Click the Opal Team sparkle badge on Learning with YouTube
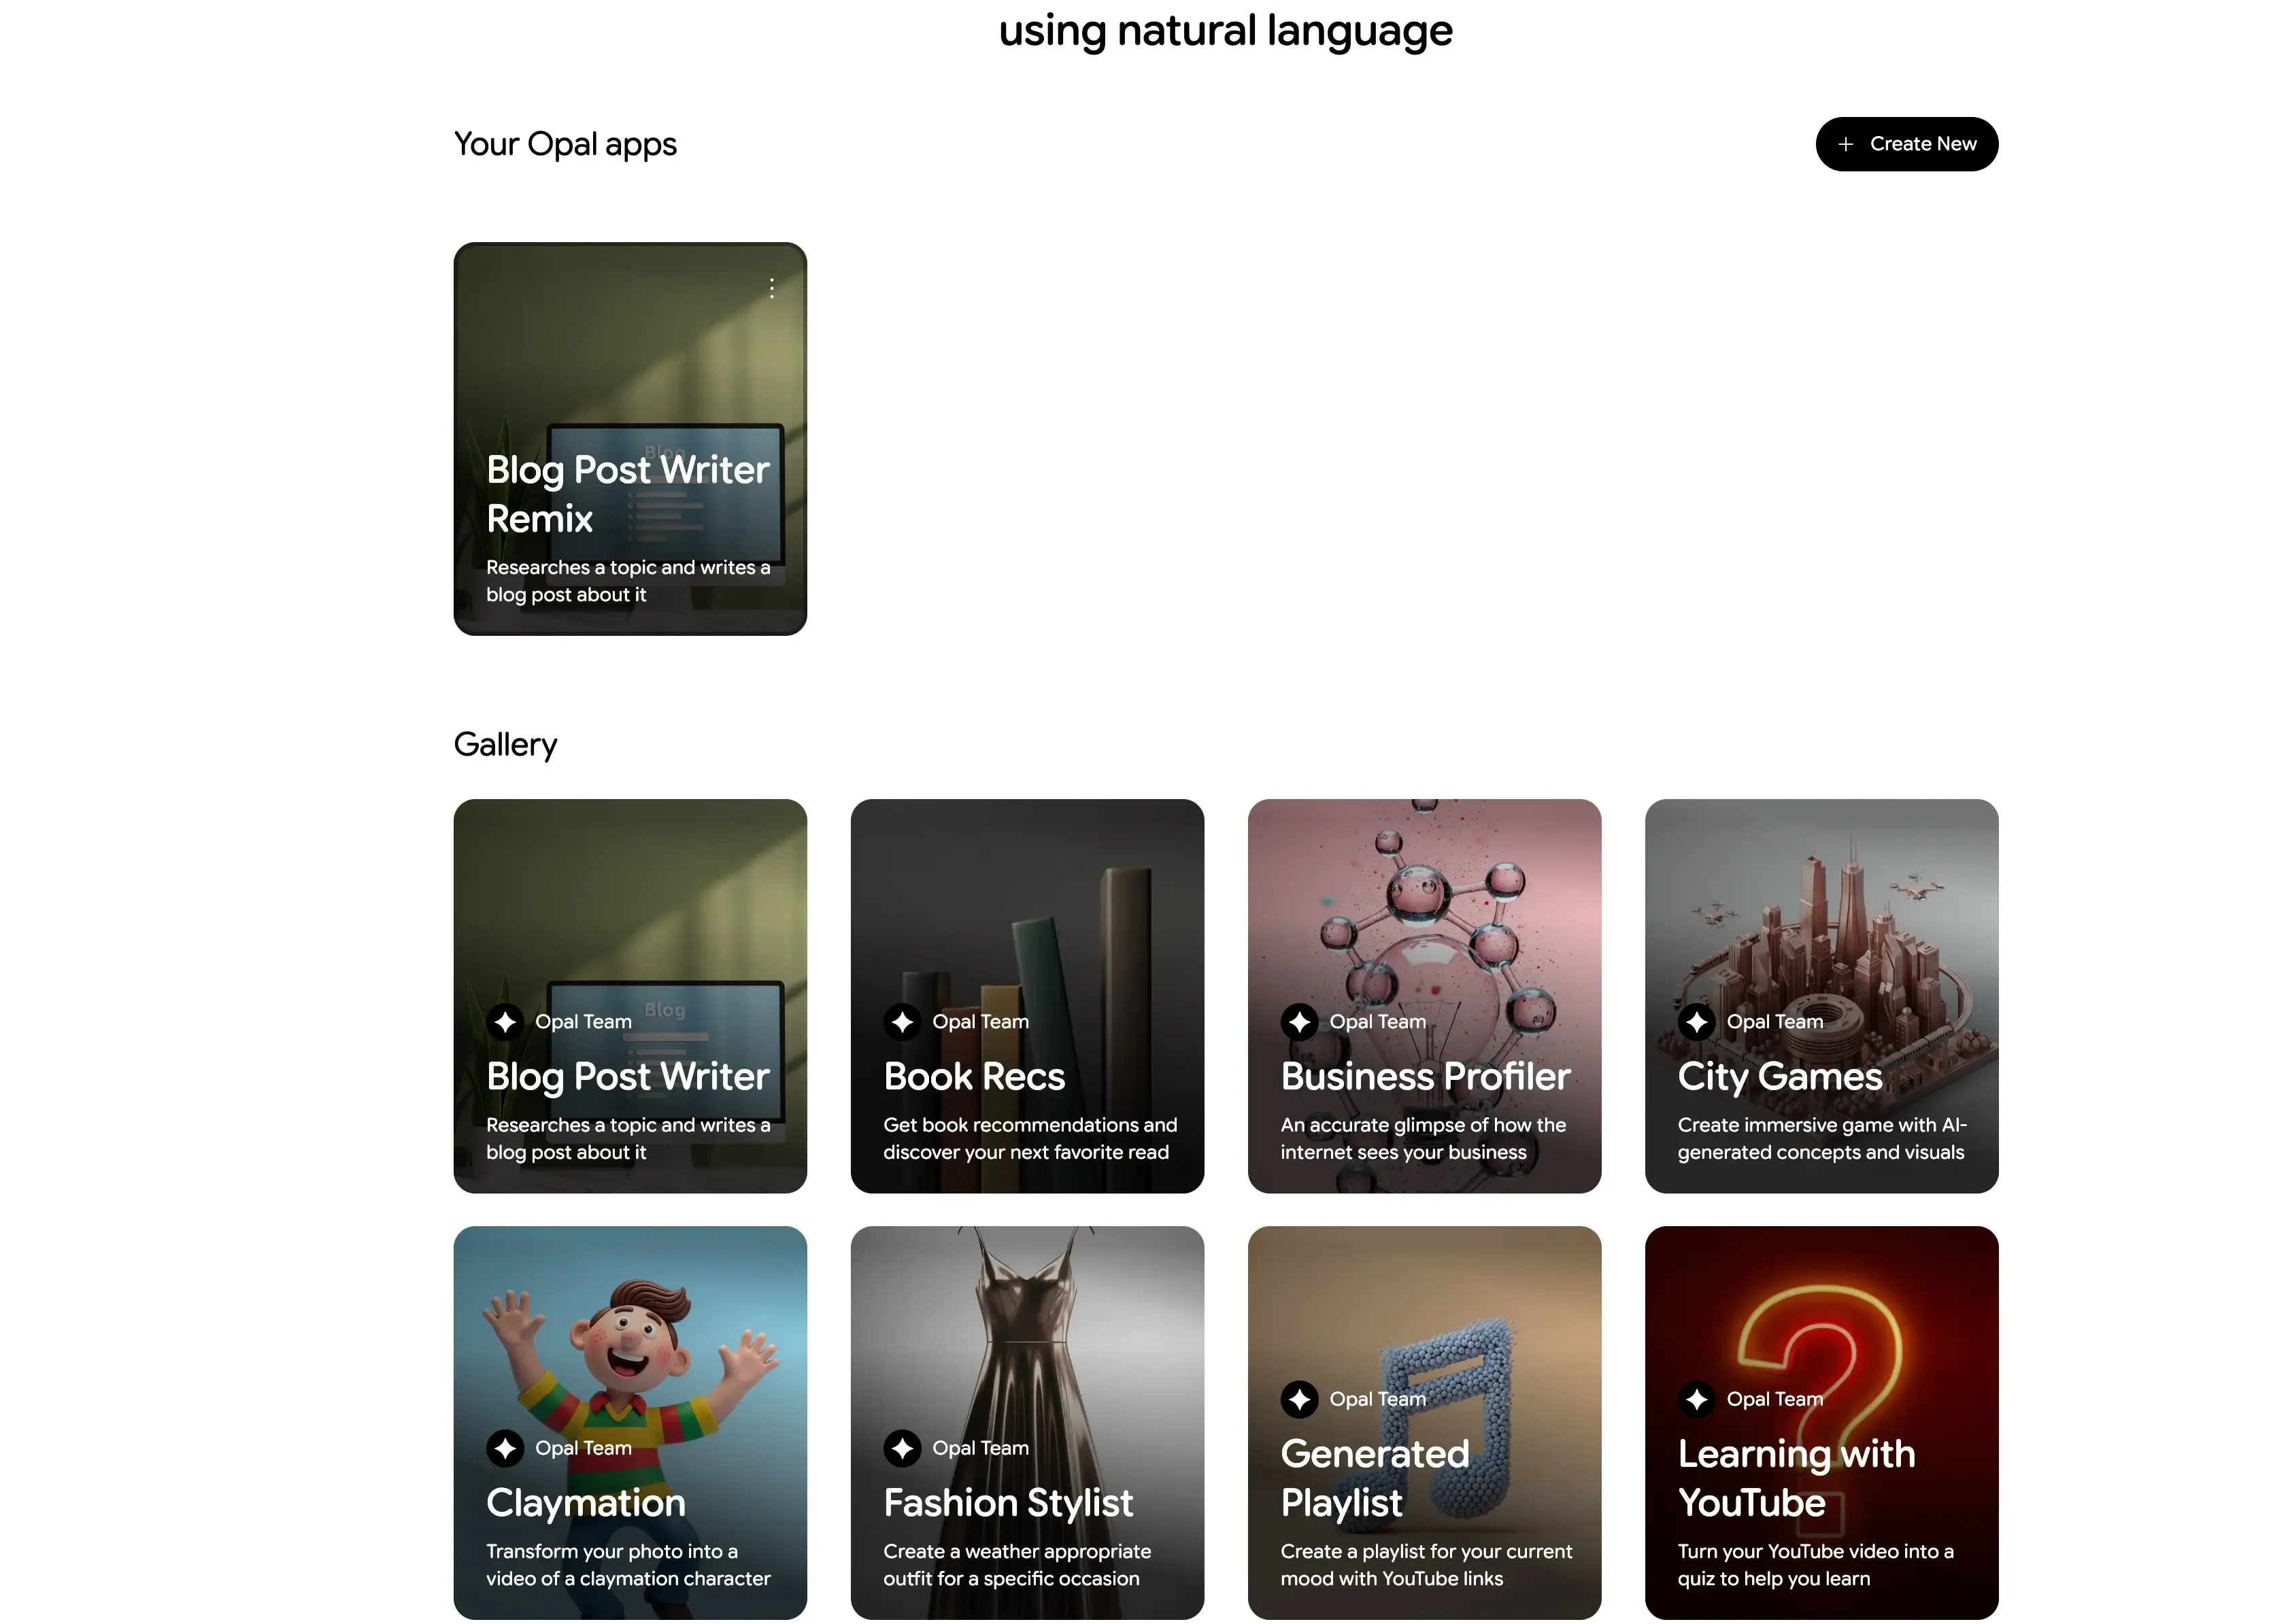2288x1624 pixels. coord(1697,1399)
